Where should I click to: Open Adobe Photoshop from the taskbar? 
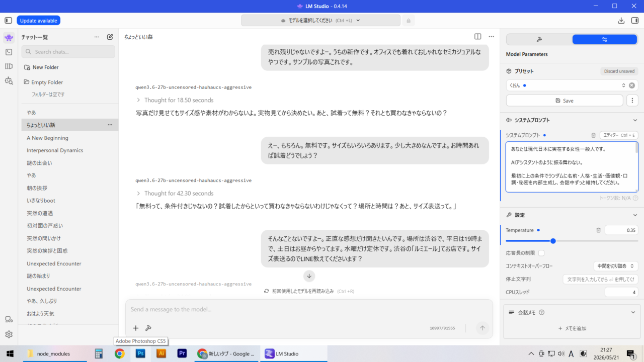pos(140,353)
